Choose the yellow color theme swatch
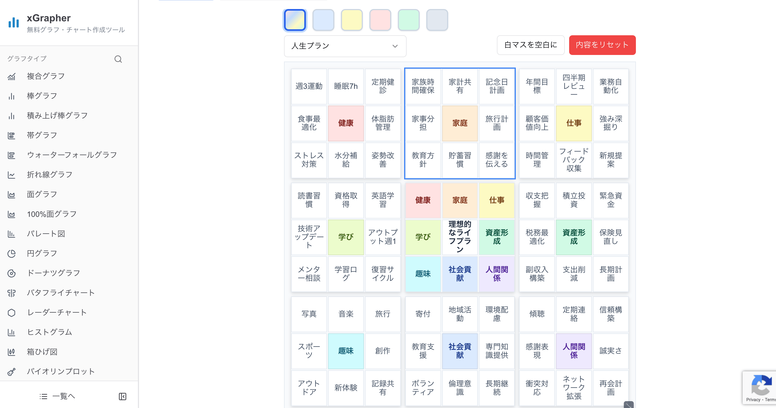The image size is (776, 408). tap(352, 20)
